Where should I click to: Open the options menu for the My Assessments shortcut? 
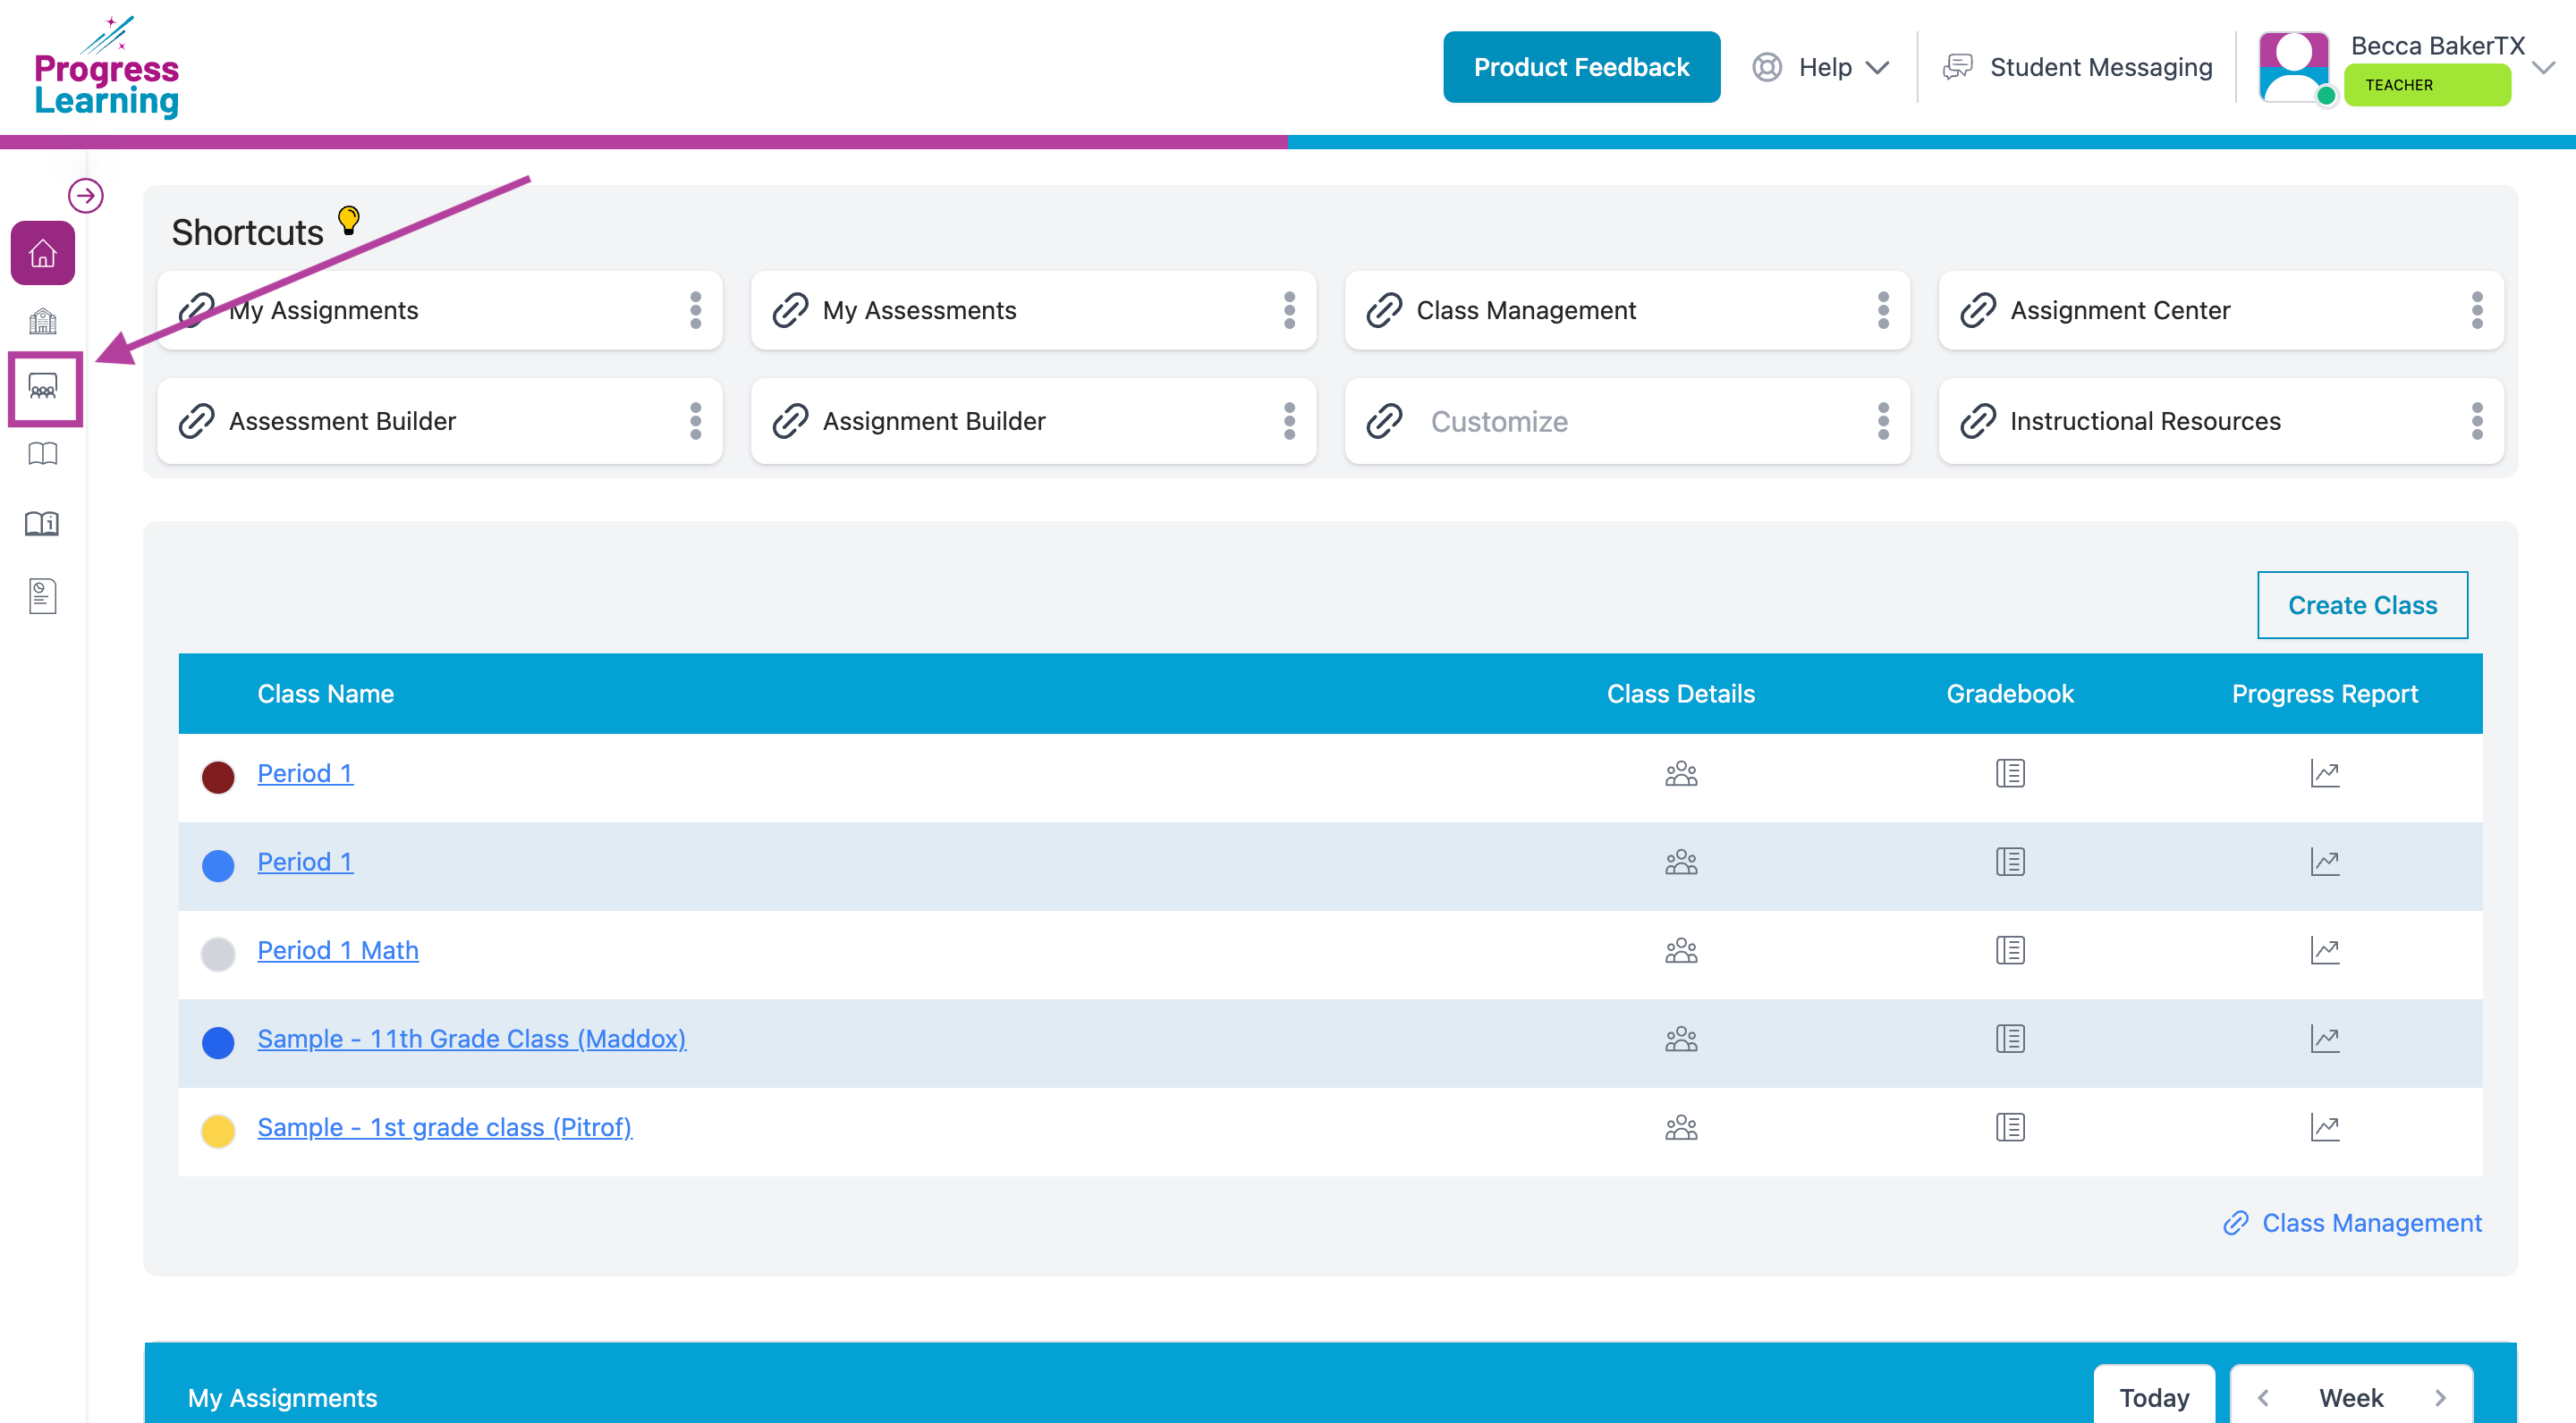click(1290, 311)
